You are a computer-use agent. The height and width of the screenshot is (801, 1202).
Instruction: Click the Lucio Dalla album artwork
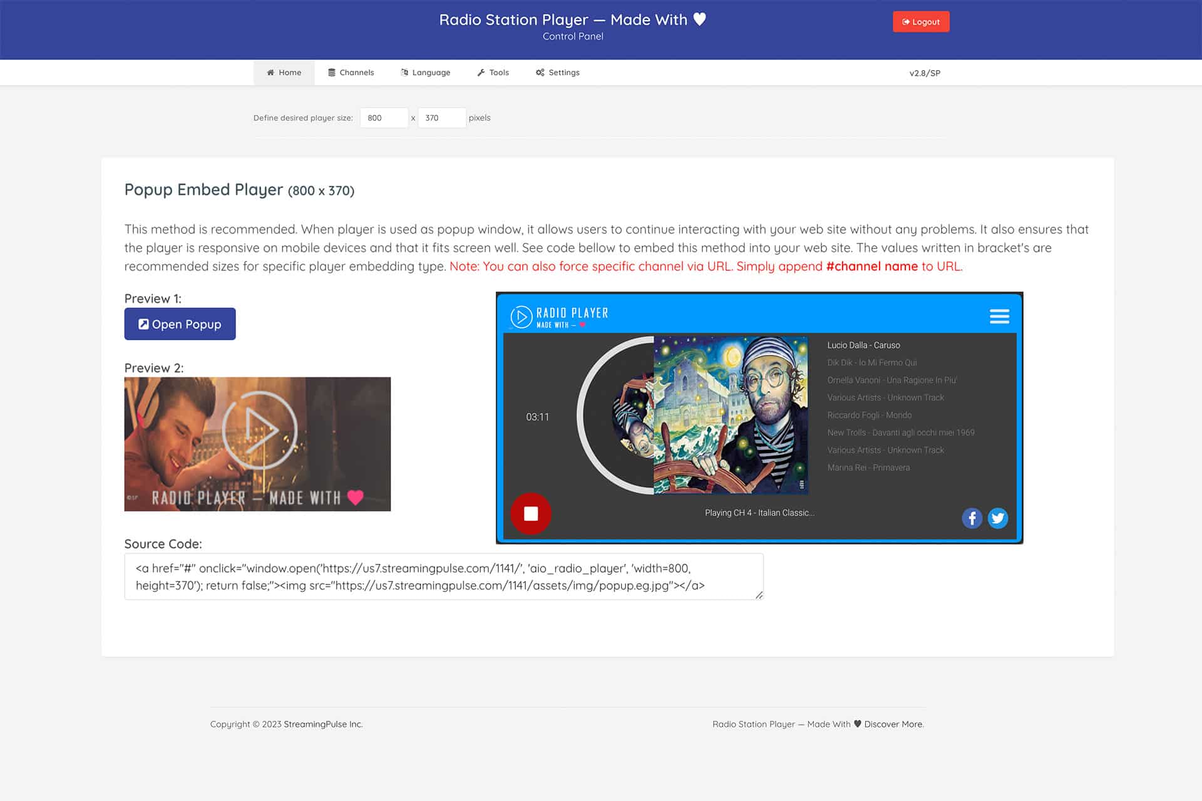(x=731, y=415)
